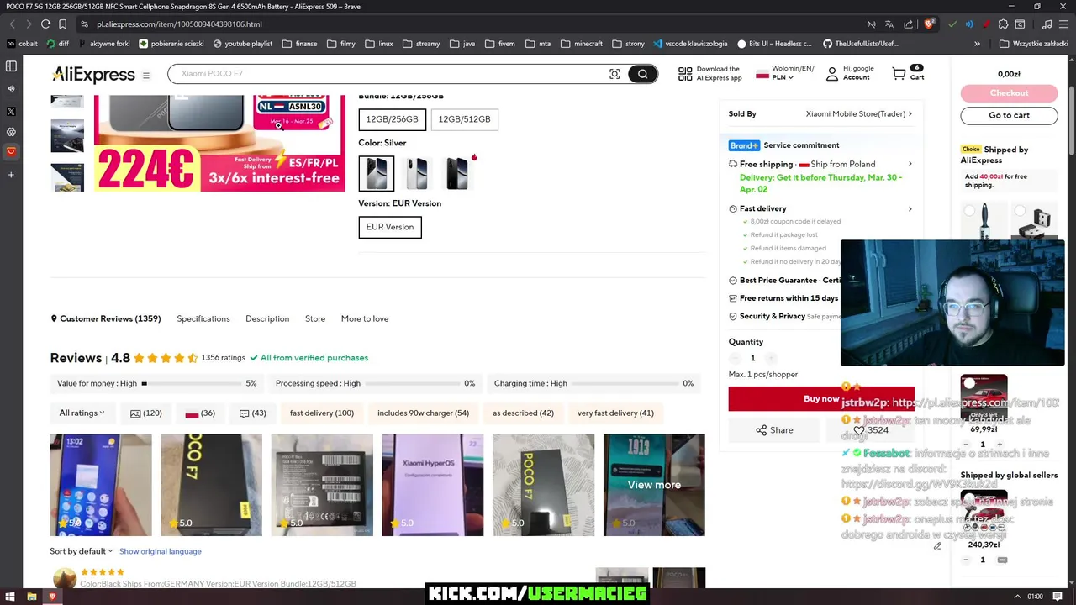Open the red pocket icon in Brave sidebar
Viewport: 1076px width, 605px height.
click(11, 152)
